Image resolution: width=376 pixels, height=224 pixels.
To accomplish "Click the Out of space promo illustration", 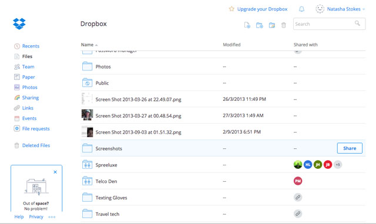I will (36, 186).
